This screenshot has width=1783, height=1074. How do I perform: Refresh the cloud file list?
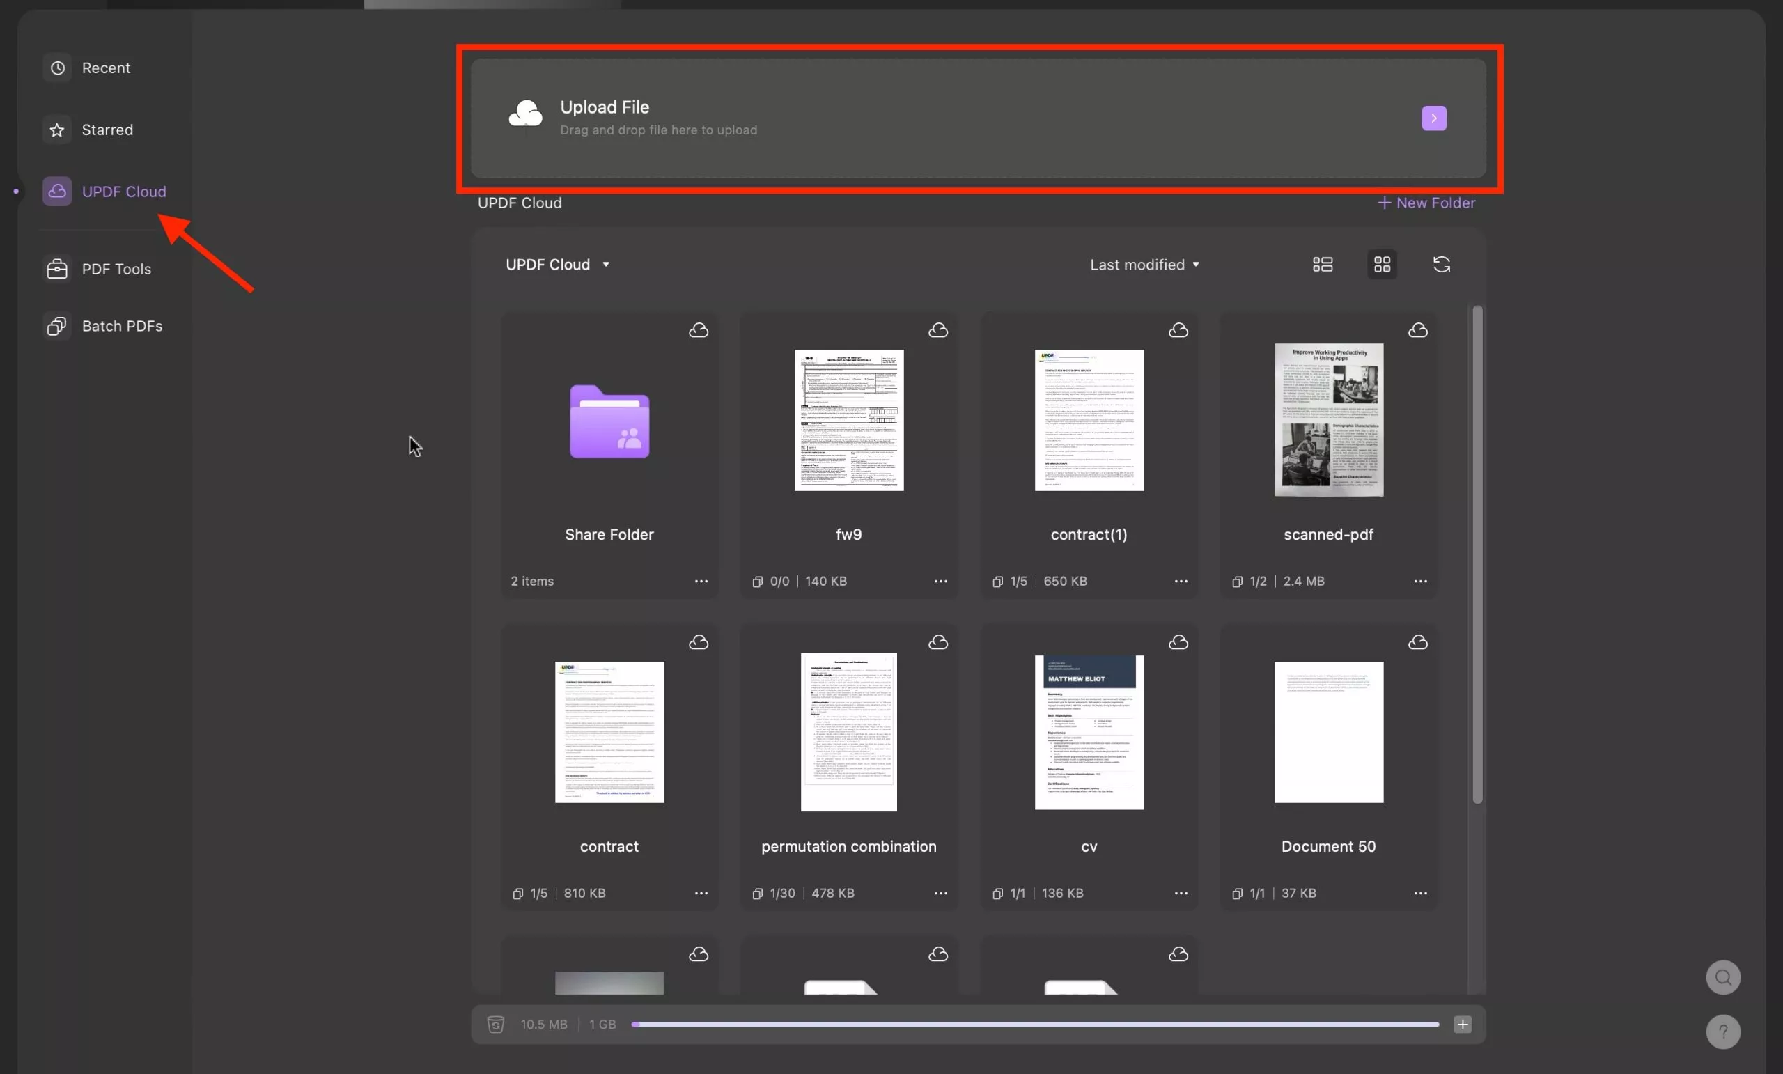[1441, 264]
